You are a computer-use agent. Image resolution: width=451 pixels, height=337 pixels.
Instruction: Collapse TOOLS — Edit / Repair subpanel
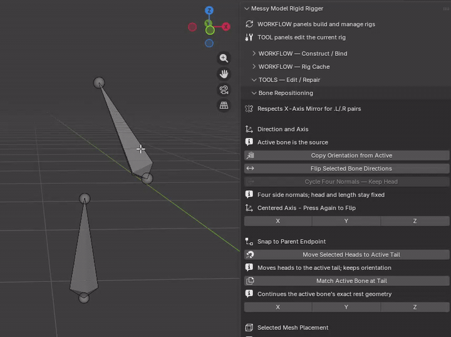[x=254, y=80]
